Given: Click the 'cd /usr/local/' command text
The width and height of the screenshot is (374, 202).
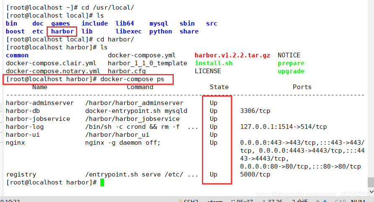Looking at the screenshot, I should [107, 8].
